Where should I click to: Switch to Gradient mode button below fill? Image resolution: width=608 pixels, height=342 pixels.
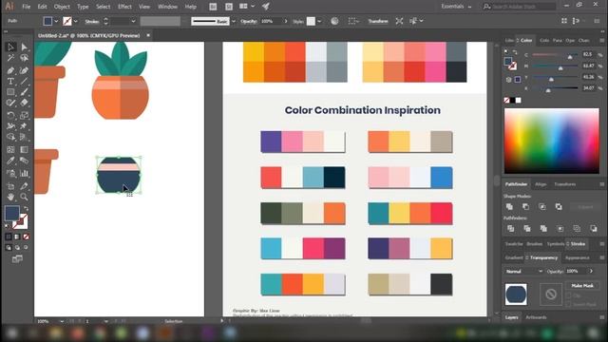pos(17,237)
